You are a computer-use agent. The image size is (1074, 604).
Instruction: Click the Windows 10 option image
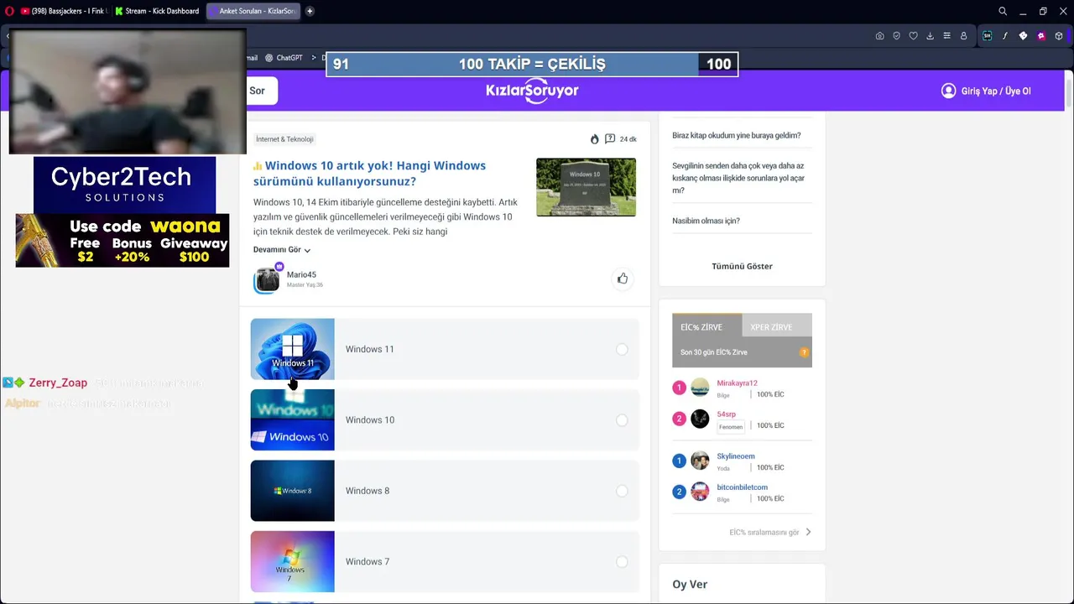pos(292,420)
